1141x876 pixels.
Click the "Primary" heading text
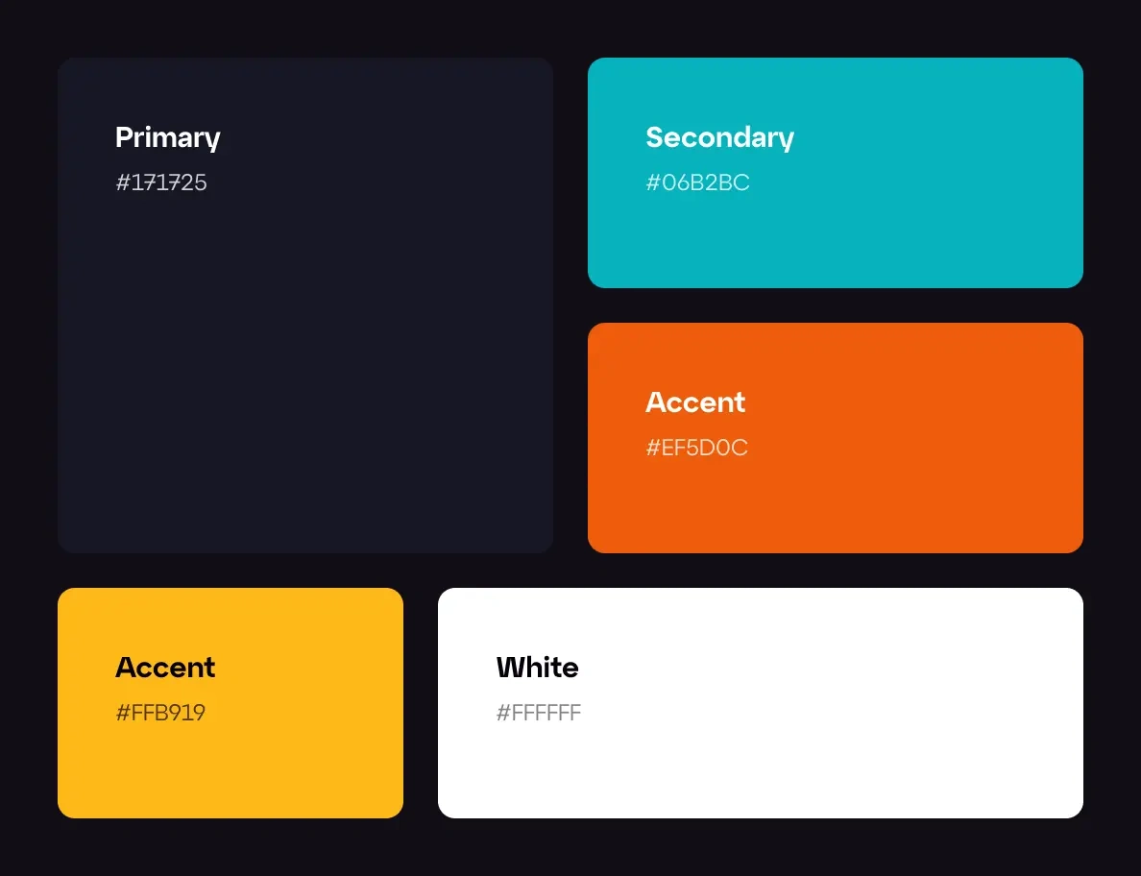[x=168, y=137]
